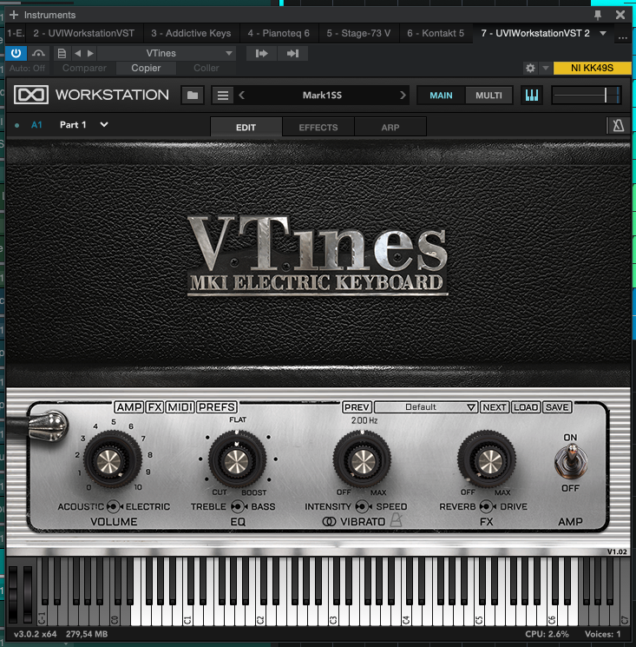The width and height of the screenshot is (636, 647).
Task: Load next UVI preset chevron
Action: point(403,96)
